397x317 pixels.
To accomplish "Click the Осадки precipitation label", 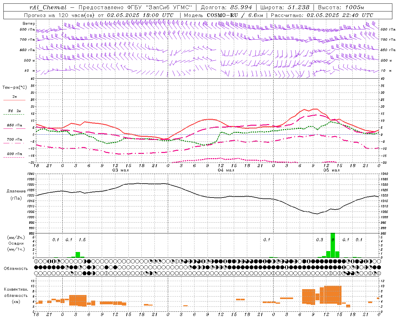I will [x=16, y=243].
